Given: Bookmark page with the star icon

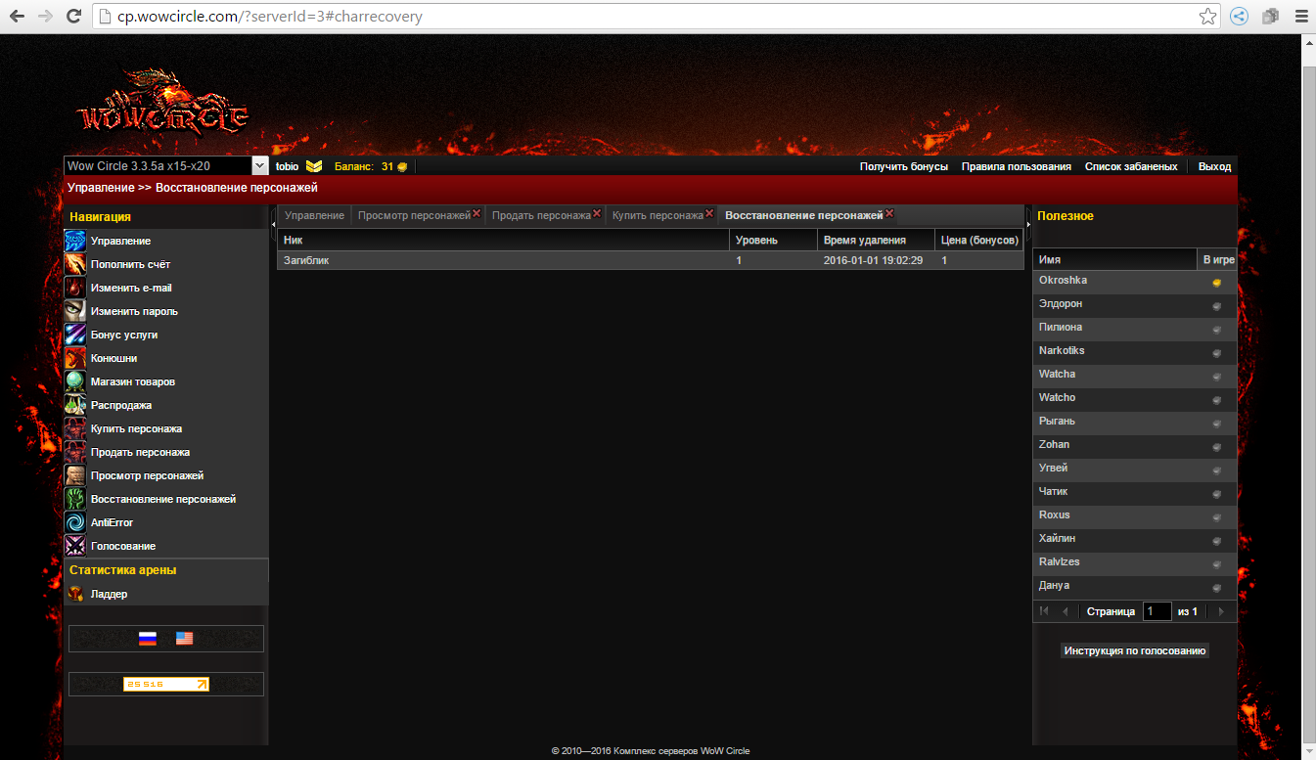Looking at the screenshot, I should (x=1208, y=17).
